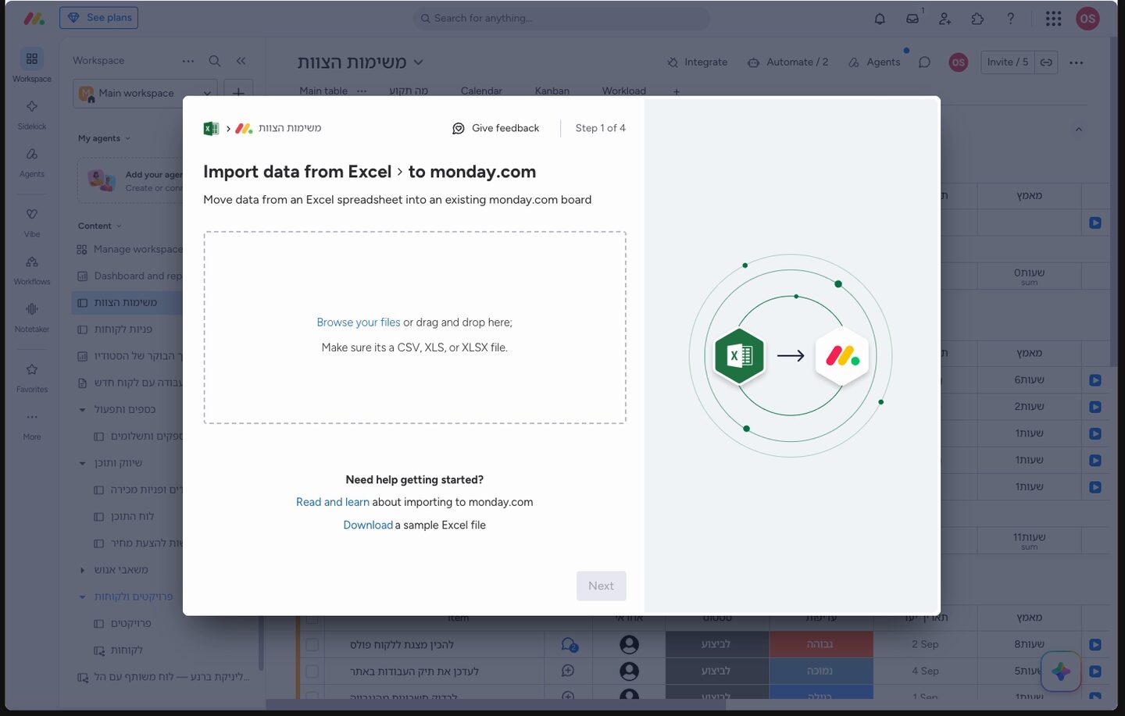This screenshot has width=1125, height=716.
Task: Open Workflows in the left rail
Action: 32,269
